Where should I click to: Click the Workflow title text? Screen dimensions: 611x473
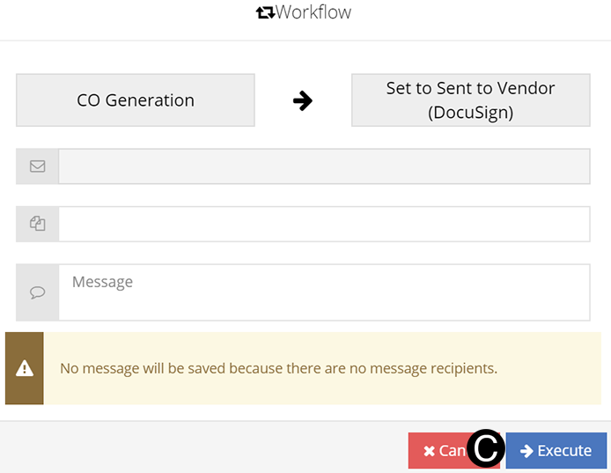click(x=313, y=13)
